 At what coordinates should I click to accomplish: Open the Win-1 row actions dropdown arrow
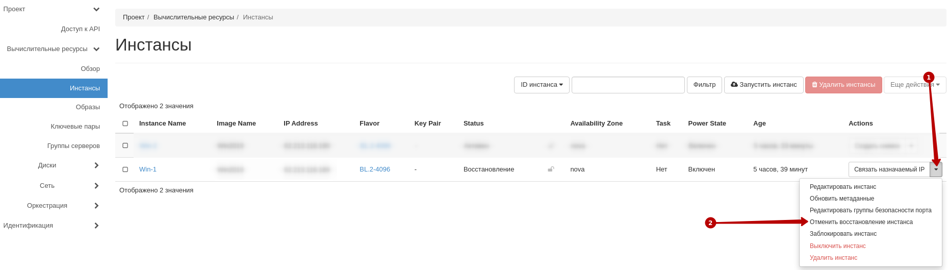pyautogui.click(x=936, y=169)
